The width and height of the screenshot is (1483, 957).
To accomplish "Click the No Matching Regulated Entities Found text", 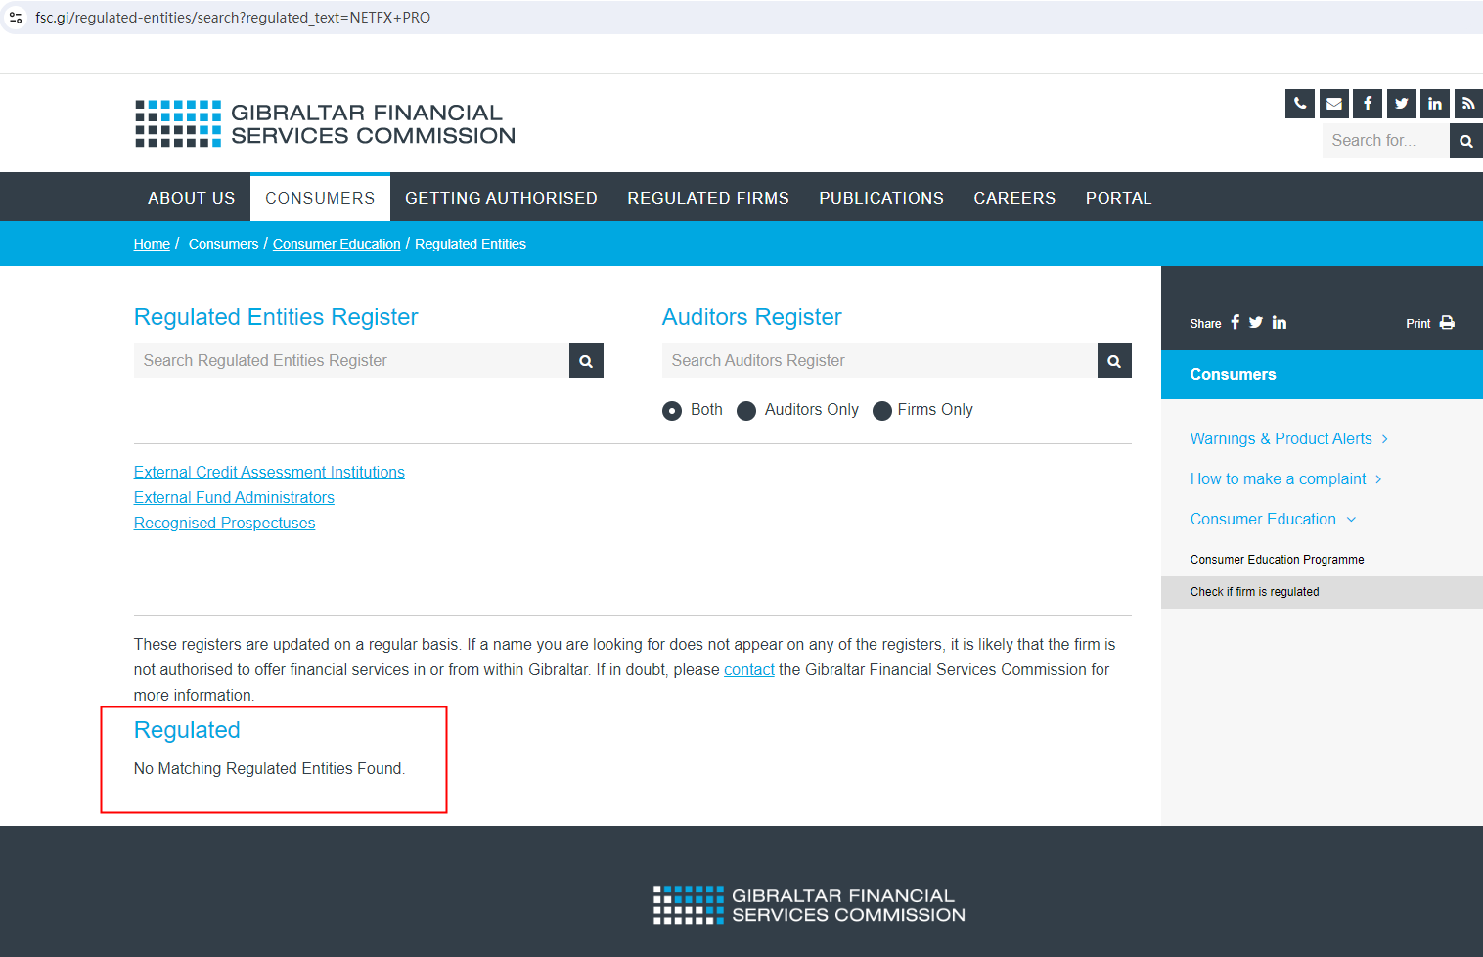I will point(269,769).
